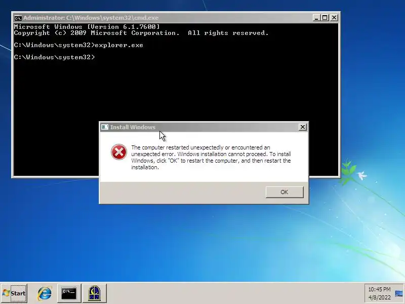Click the error message text in dialog

point(211,157)
